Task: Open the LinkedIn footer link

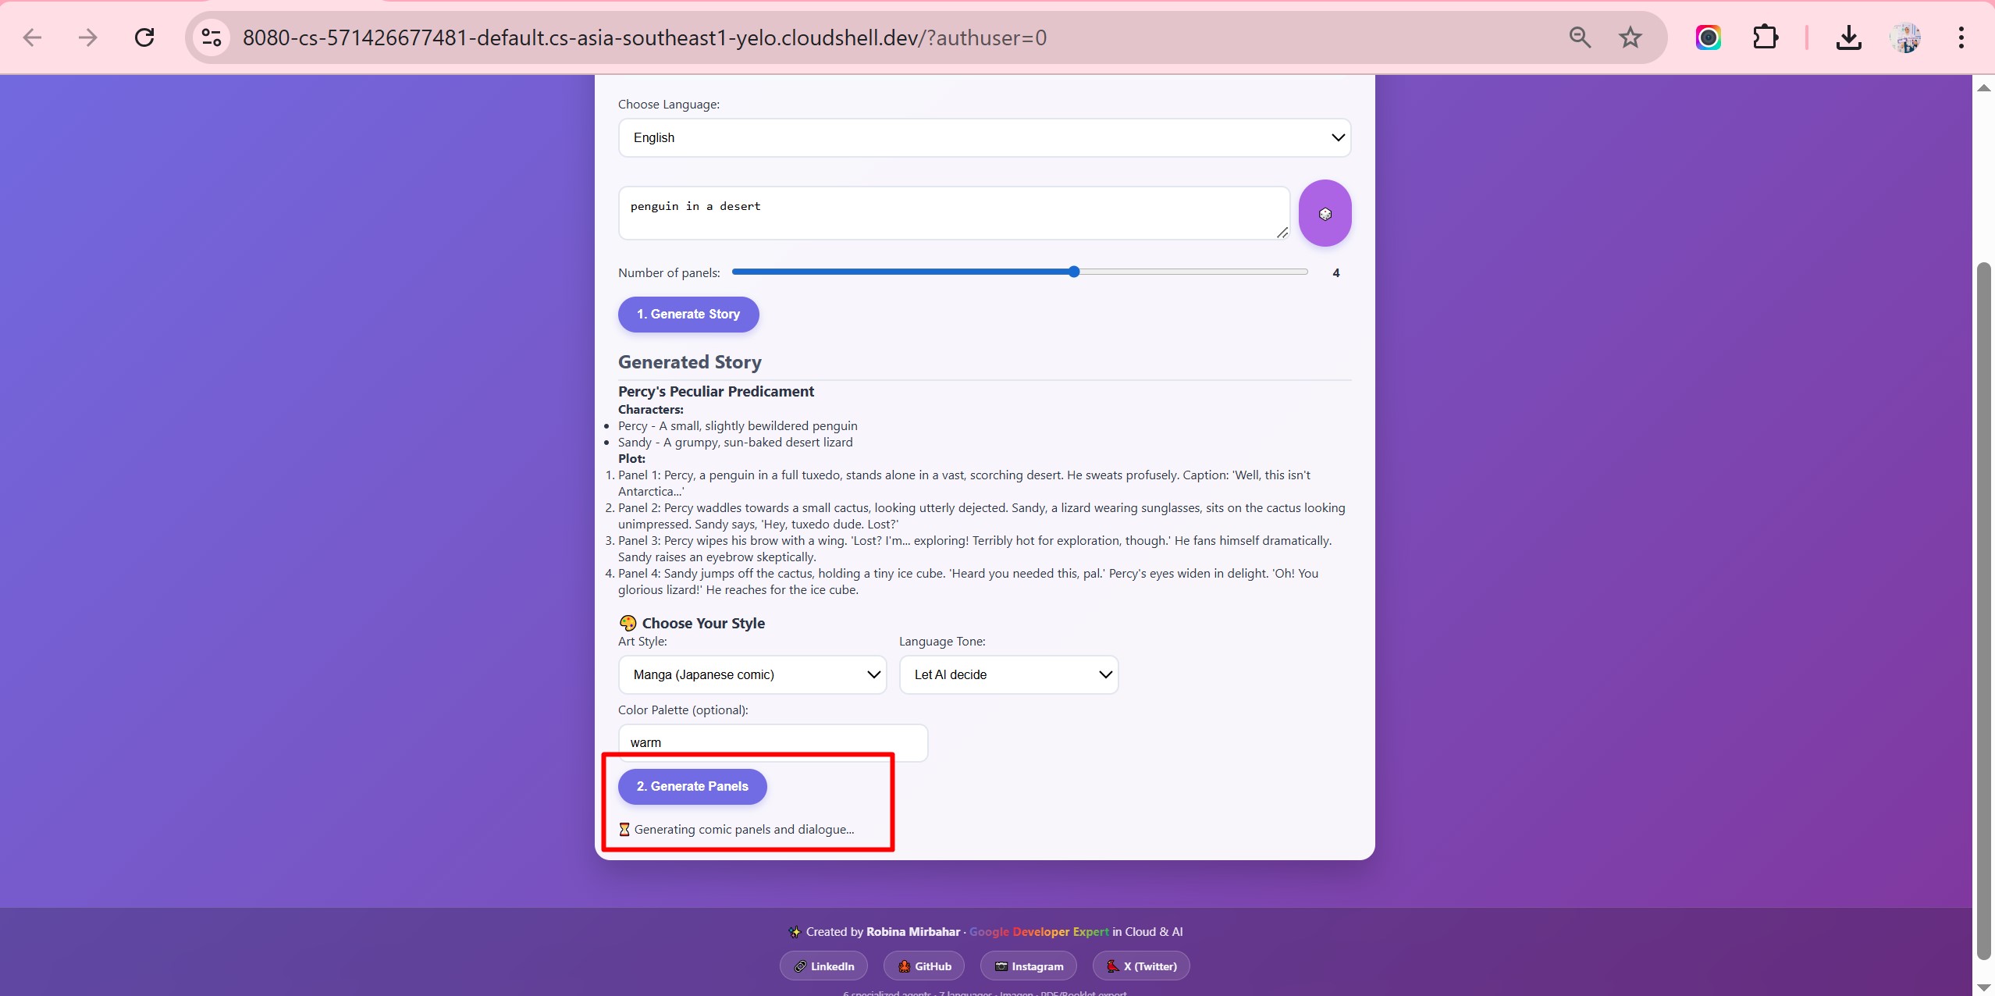Action: point(823,966)
